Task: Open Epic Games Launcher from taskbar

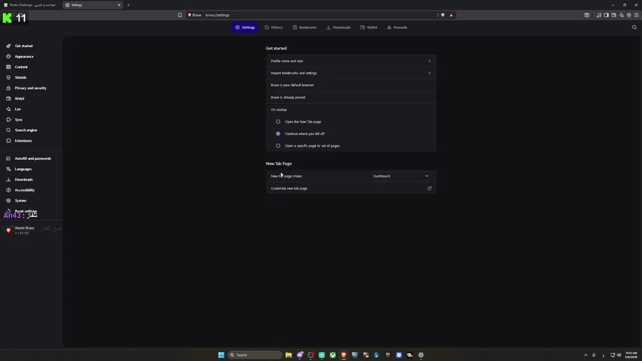Action: pos(388,355)
